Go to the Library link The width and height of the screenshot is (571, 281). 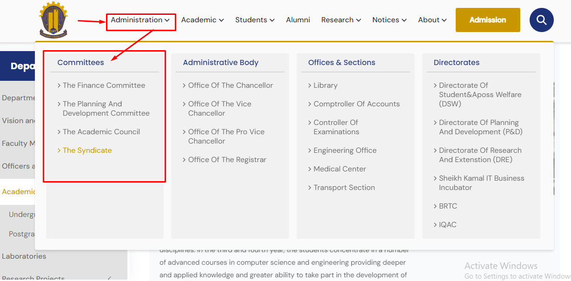point(325,85)
